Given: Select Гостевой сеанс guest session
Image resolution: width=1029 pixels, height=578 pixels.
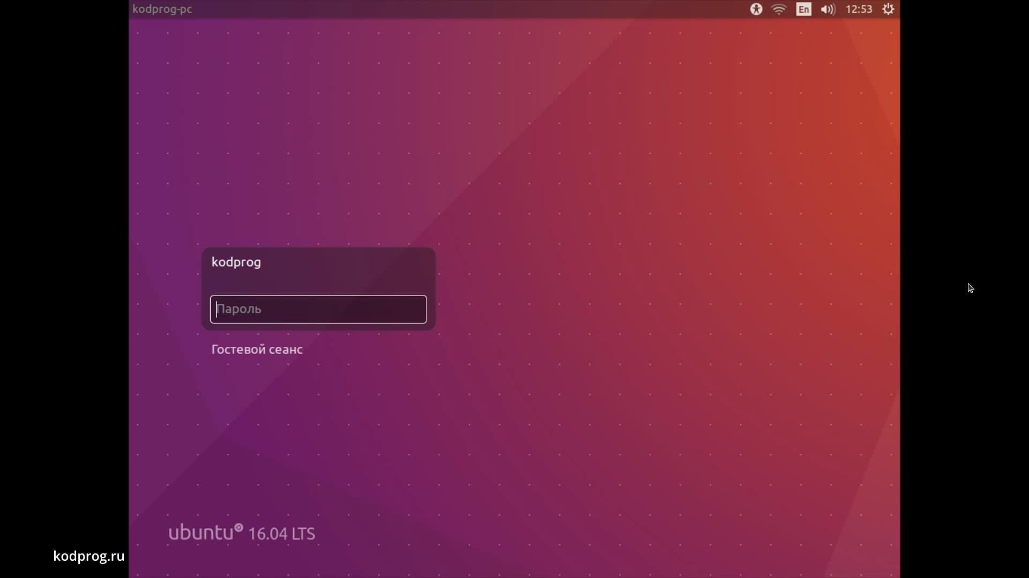Looking at the screenshot, I should [257, 349].
